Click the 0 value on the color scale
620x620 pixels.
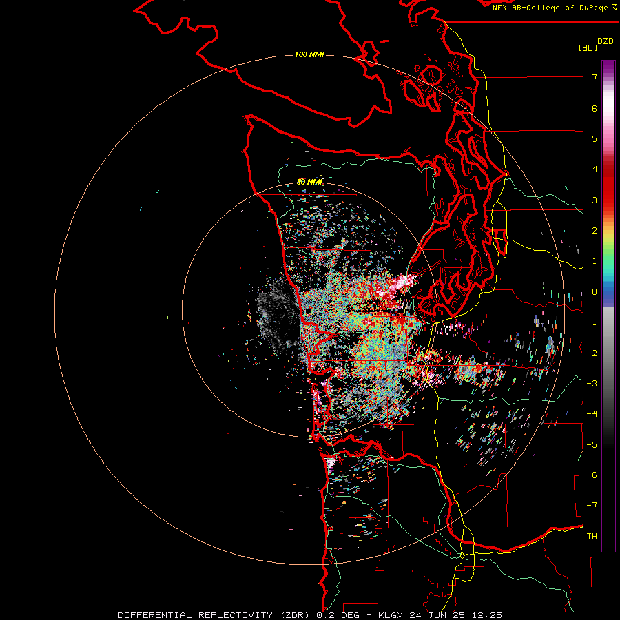click(595, 292)
